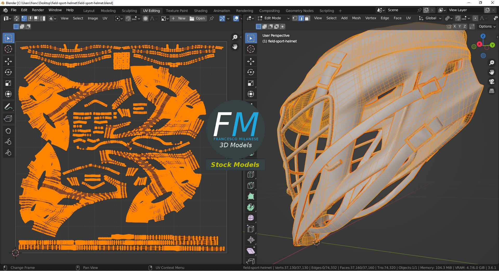This screenshot has width=499, height=271.
Task: Pick the Grab sculpt tool in UV editor
Action: point(8,131)
